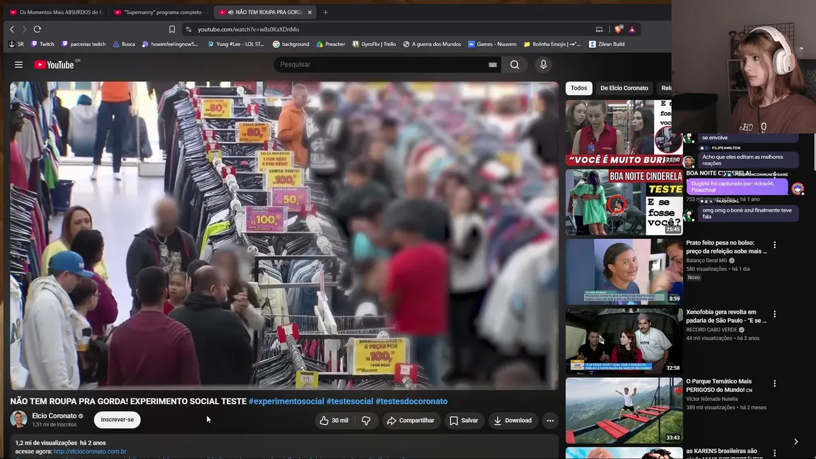This screenshot has height=459, width=816.
Task: Open the 'Games - Nuuvem' bookmark
Action: click(x=492, y=44)
